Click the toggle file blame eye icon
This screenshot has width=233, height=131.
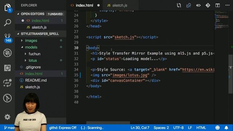click(x=198, y=5)
